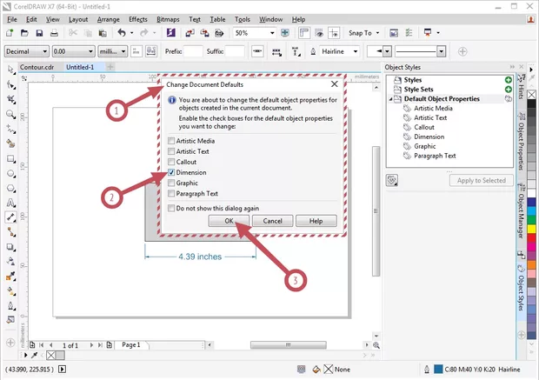Screen dimensions: 539x380
Task: Click green plus next to Styles
Action: point(508,80)
